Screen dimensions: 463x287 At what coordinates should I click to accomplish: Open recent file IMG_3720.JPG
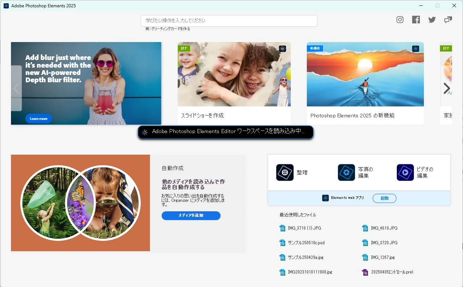pyautogui.click(x=384, y=243)
